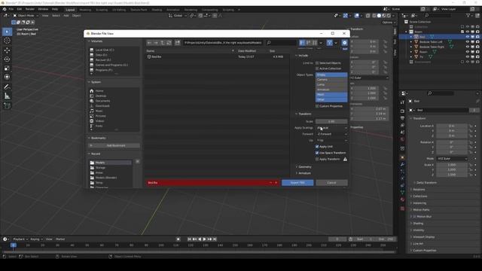Click the Export FBX button
The width and height of the screenshot is (482, 271).
click(x=297, y=182)
